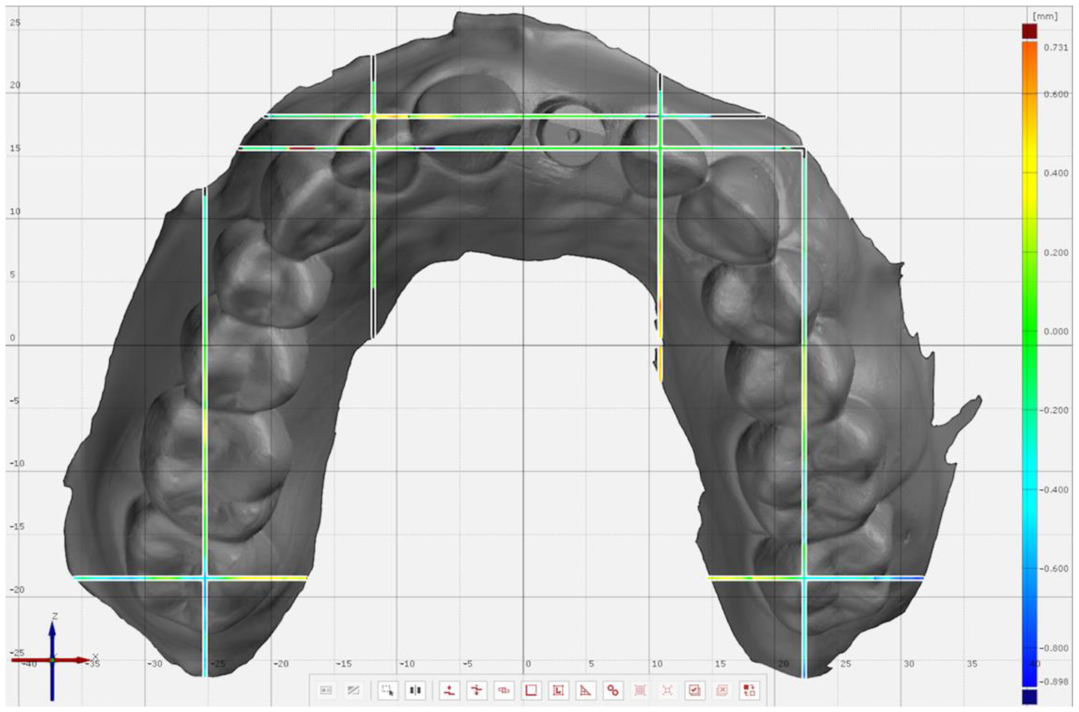Click the gray label tag toolbar icon
1079x712 pixels.
tap(326, 691)
